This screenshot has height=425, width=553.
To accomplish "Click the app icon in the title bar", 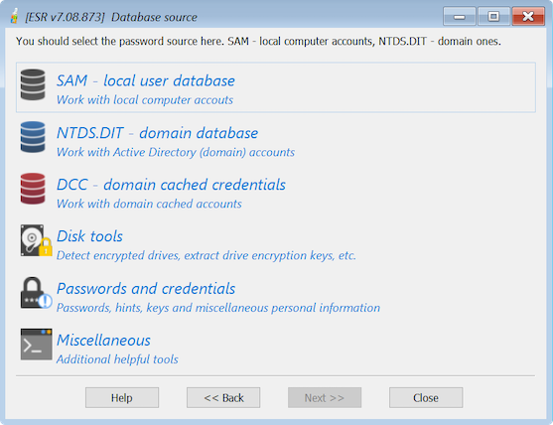I will pyautogui.click(x=15, y=16).
